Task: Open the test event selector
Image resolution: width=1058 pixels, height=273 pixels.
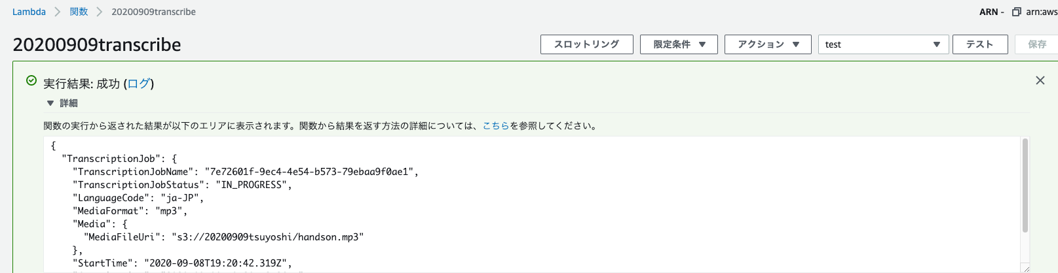Action: pos(883,44)
